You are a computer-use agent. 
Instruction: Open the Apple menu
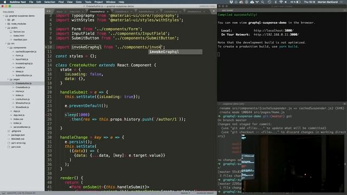pyautogui.click(x=5, y=2)
